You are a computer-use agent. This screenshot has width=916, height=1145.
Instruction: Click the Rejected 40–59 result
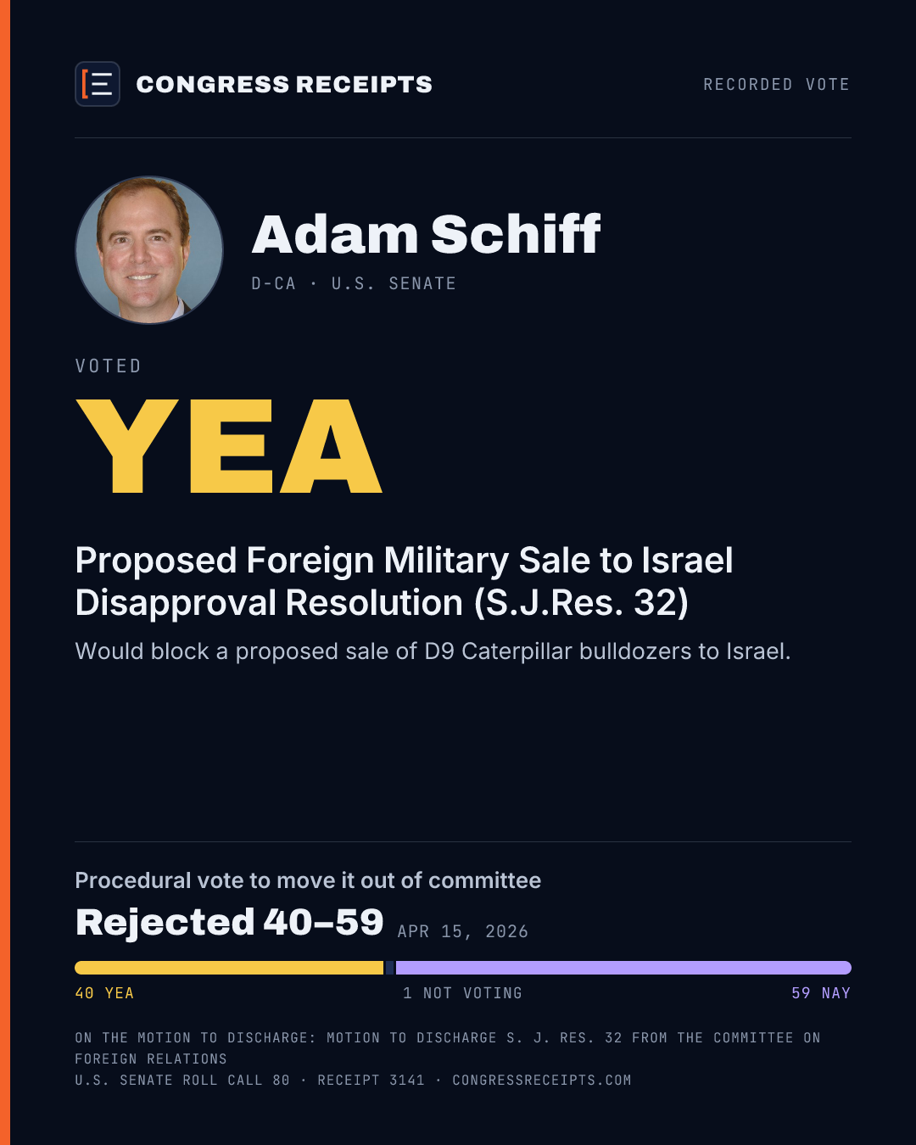229,922
